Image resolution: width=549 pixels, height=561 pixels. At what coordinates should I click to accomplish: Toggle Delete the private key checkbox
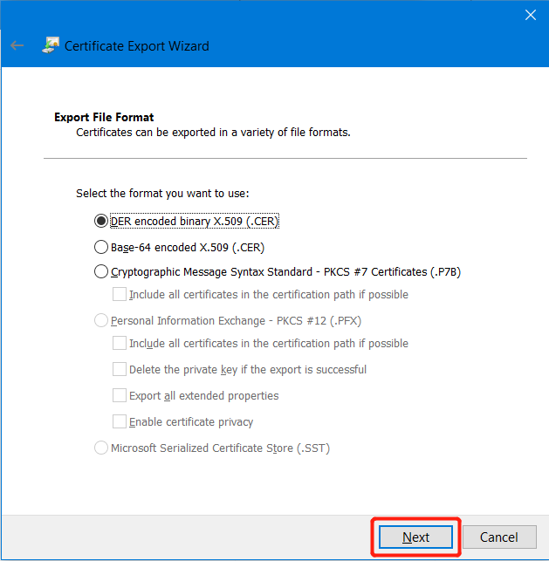point(120,369)
